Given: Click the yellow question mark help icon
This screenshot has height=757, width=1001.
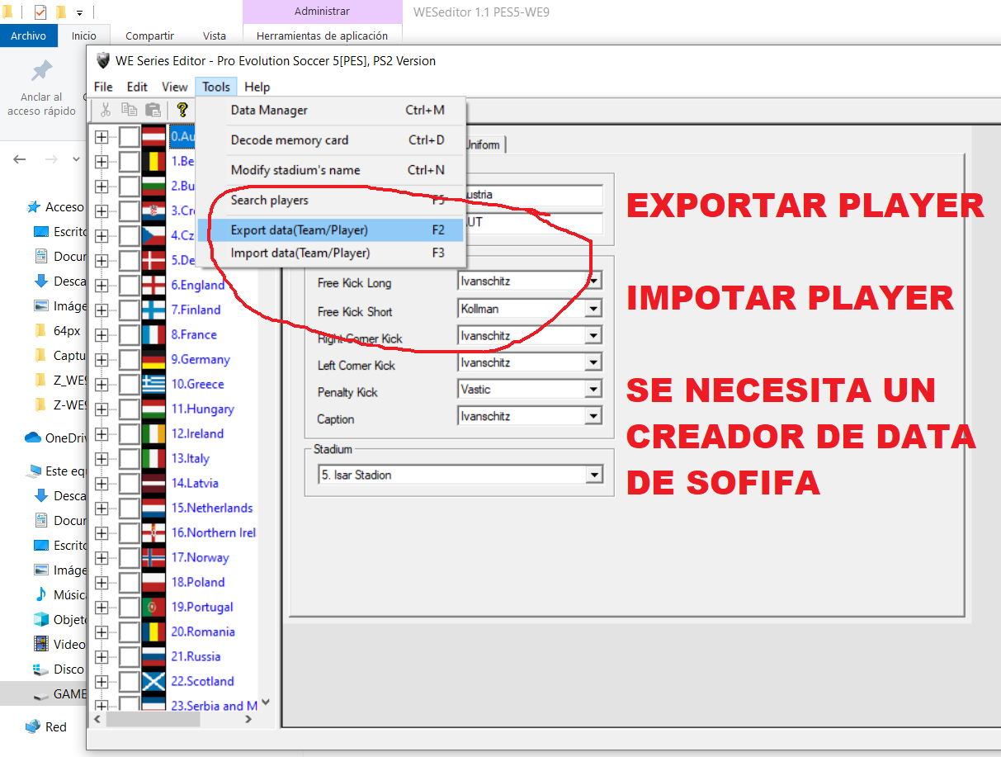Looking at the screenshot, I should tap(182, 110).
